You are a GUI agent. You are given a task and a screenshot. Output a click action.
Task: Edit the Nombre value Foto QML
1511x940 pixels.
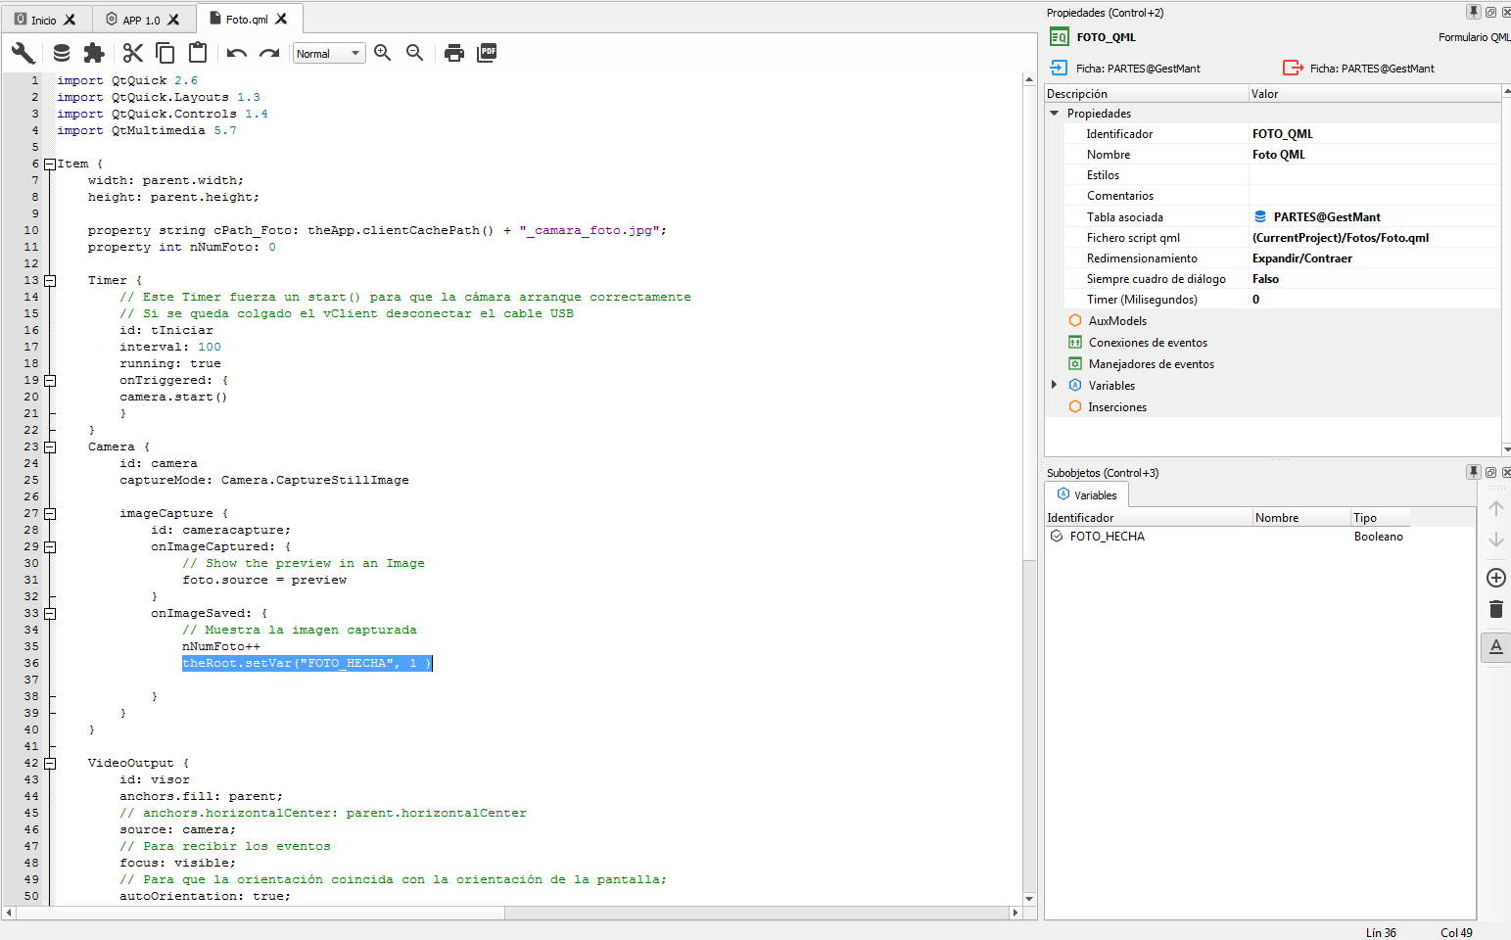coord(1375,155)
